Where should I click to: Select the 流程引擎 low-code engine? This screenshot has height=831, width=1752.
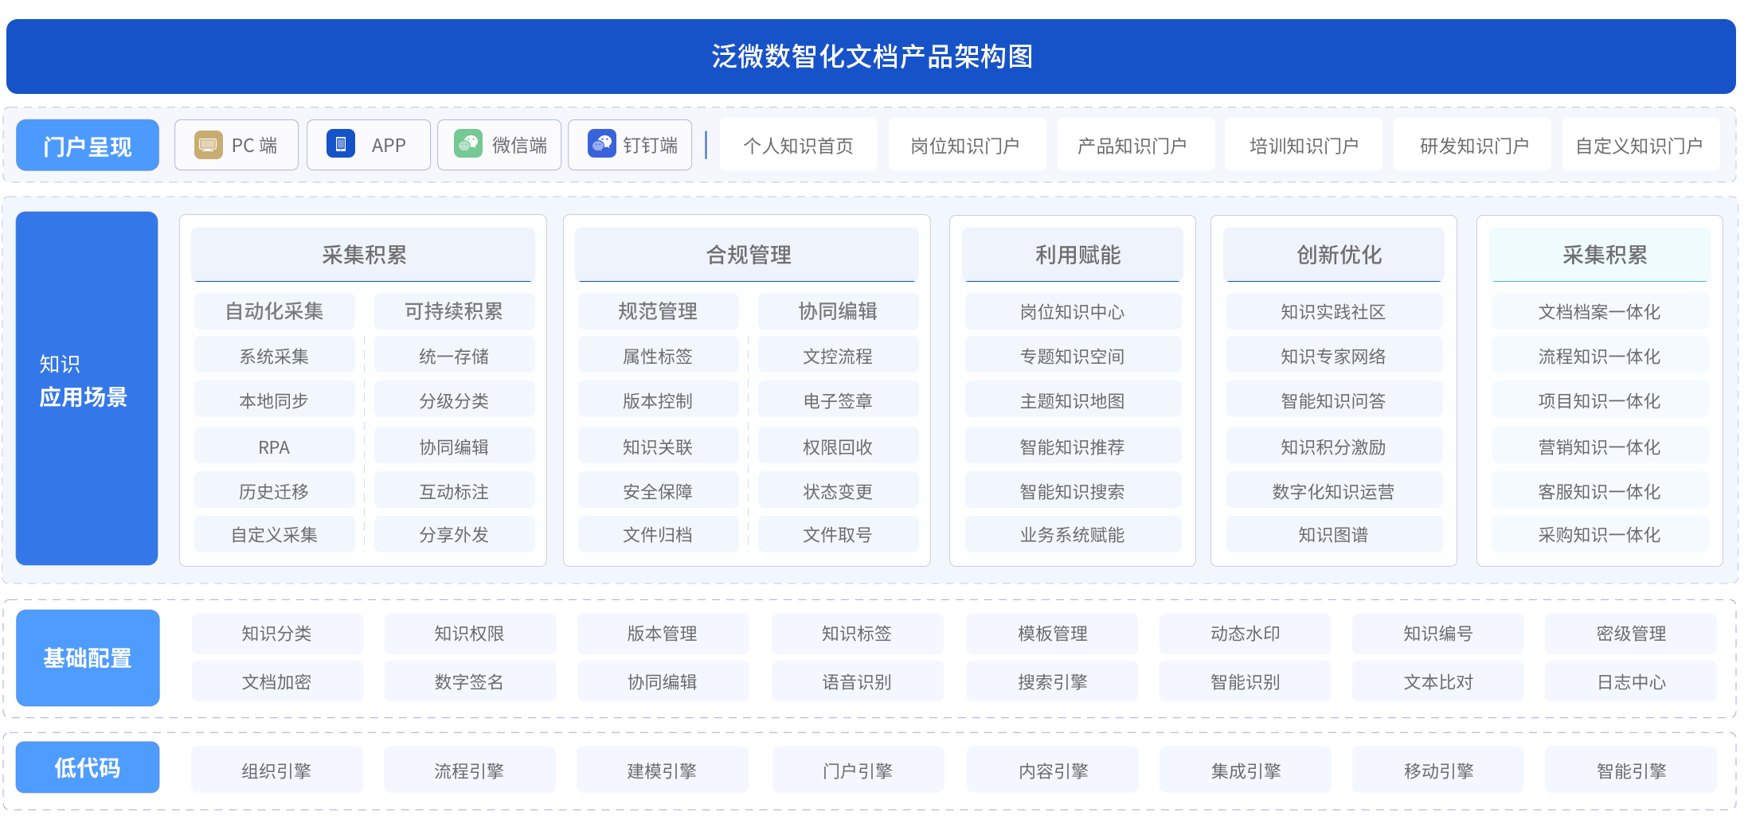click(x=469, y=771)
